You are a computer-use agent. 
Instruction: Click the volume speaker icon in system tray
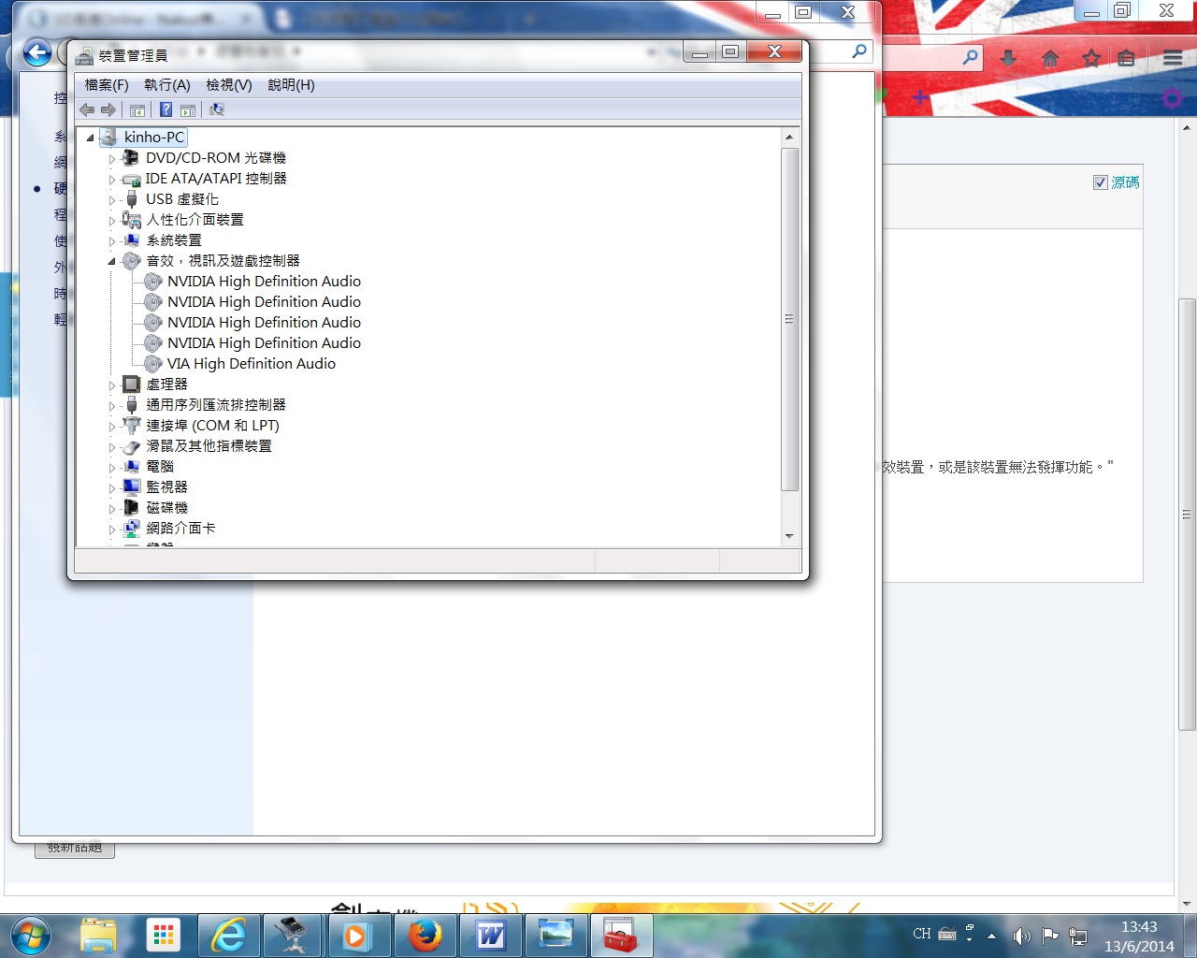coord(1021,936)
